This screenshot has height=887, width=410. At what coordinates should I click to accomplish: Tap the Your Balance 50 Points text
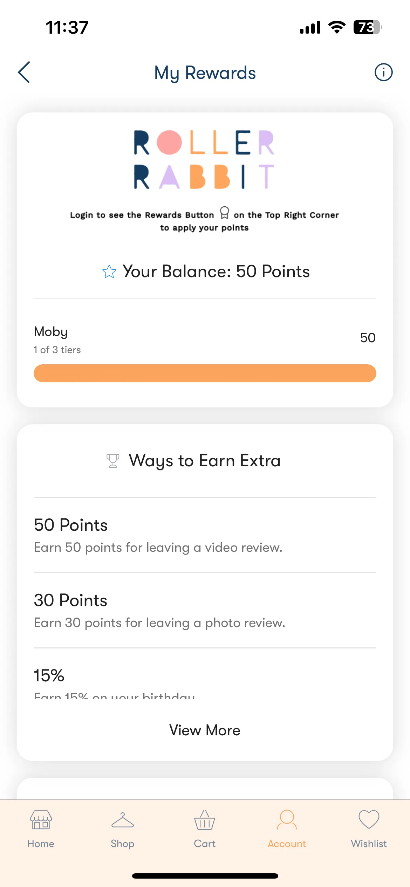pyautogui.click(x=216, y=271)
